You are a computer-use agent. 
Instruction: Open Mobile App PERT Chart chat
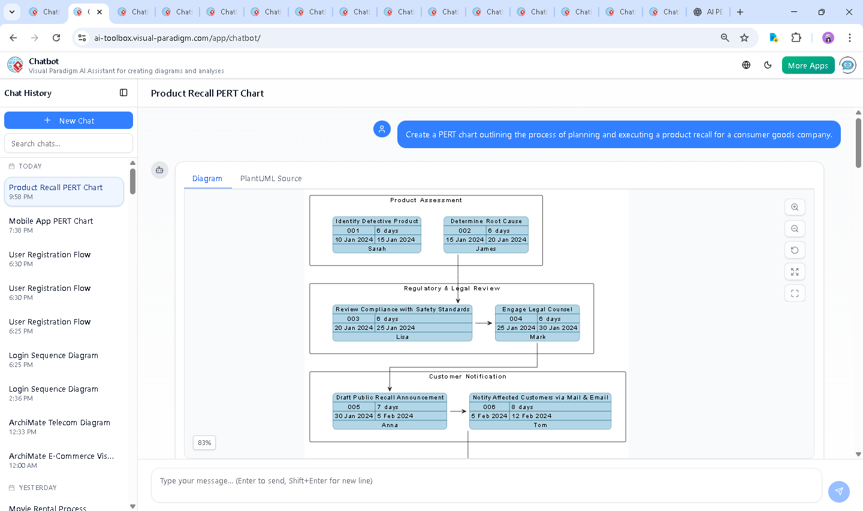pos(51,225)
